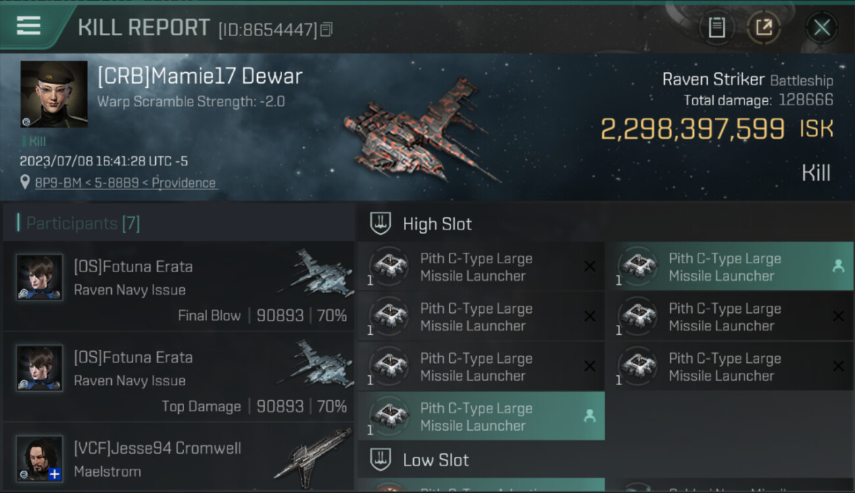Image resolution: width=855 pixels, height=493 pixels.
Task: Copy the kill report ID icon
Action: [x=327, y=30]
